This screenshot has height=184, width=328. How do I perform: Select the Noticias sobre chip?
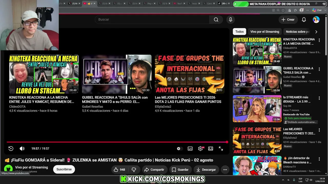point(298,32)
